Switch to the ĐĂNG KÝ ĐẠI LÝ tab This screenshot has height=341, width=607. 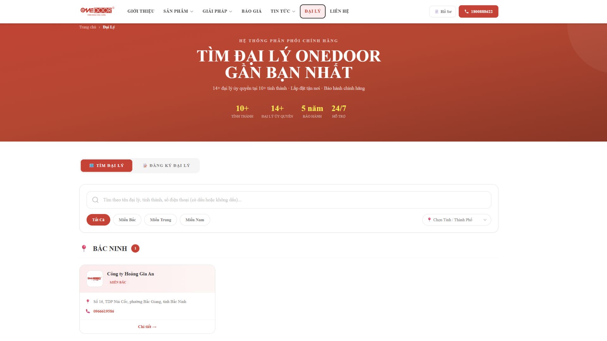[166, 165]
